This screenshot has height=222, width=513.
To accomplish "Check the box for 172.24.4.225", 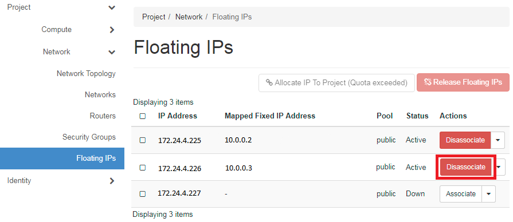I will [142, 140].
